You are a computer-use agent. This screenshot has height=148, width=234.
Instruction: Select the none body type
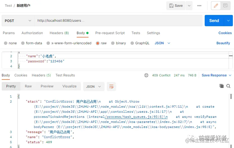10,43
